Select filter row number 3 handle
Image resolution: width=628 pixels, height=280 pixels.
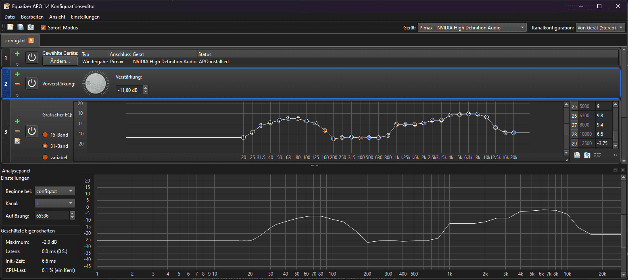tap(6, 131)
